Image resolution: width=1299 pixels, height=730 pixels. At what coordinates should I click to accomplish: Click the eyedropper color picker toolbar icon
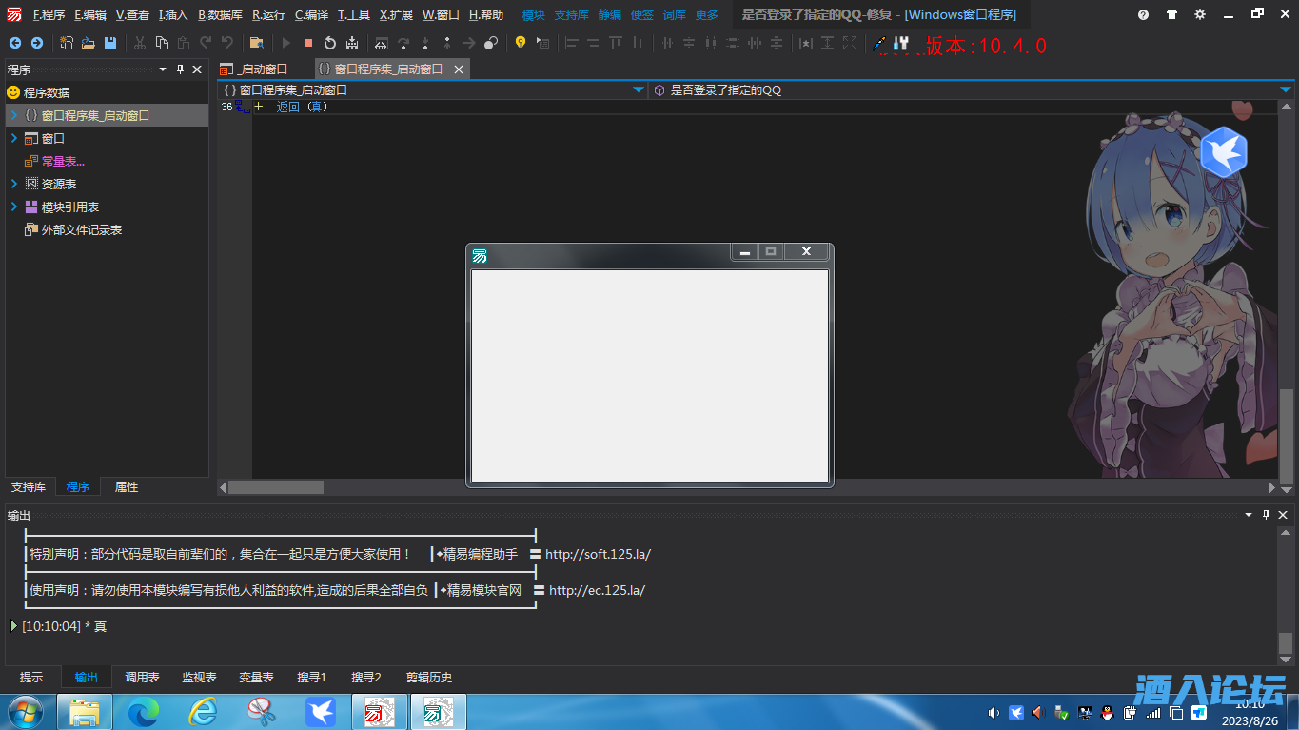coord(879,43)
